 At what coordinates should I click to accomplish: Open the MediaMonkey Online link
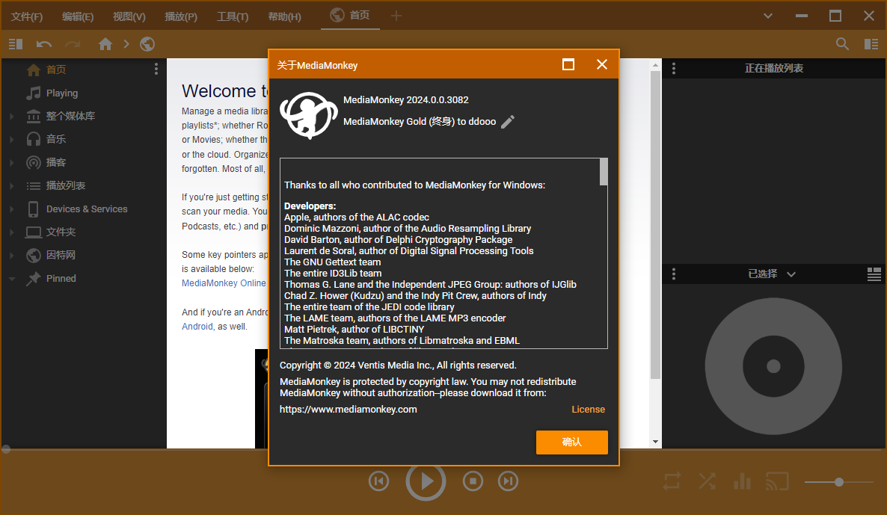(224, 283)
